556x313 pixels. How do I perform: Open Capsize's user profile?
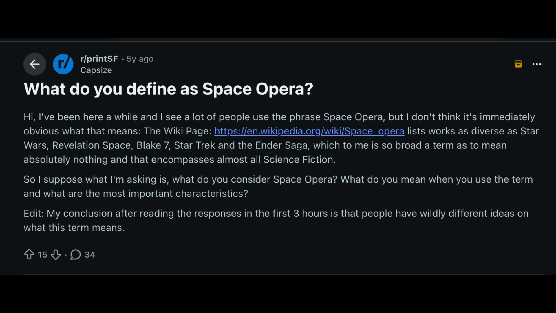[96, 70]
